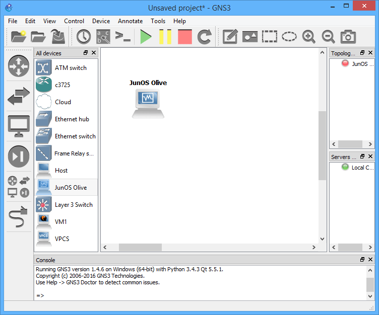Toggle browse end devices monitor icon
The image size is (379, 315).
coord(19,126)
